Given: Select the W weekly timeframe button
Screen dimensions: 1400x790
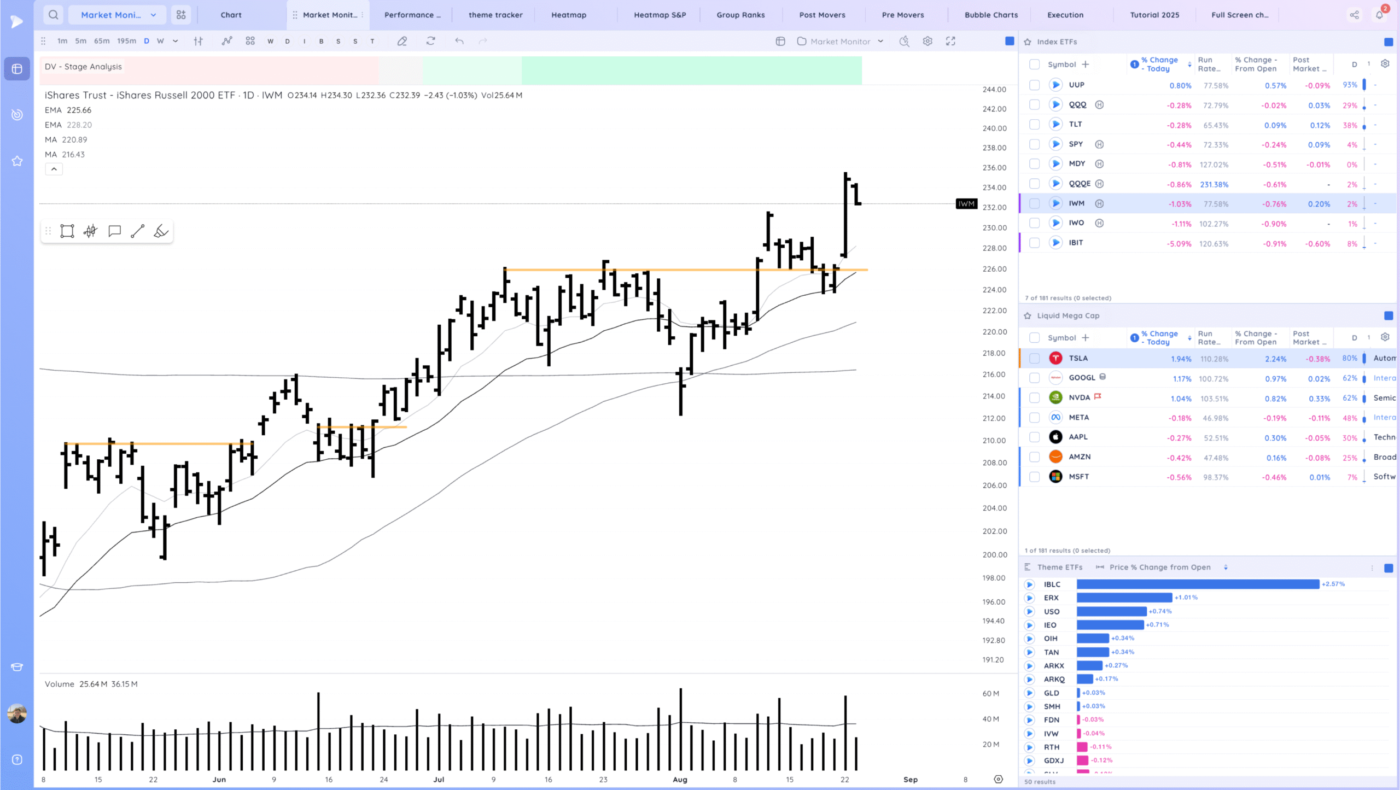Looking at the screenshot, I should pos(160,41).
